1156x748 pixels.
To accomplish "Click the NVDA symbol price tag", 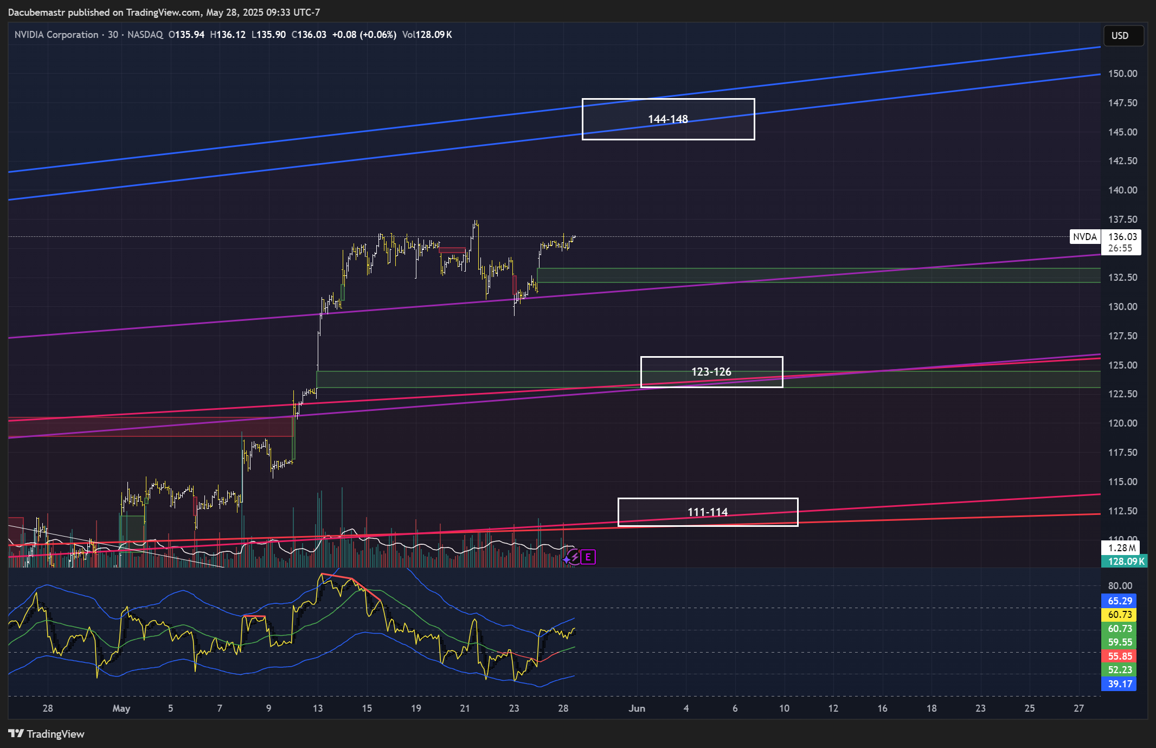I will click(x=1084, y=236).
